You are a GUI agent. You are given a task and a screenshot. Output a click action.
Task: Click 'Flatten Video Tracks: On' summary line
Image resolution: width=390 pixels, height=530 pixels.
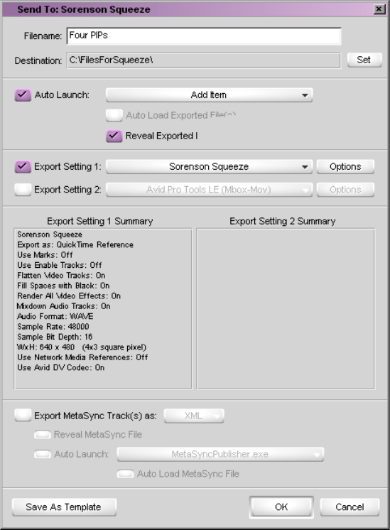tap(61, 276)
